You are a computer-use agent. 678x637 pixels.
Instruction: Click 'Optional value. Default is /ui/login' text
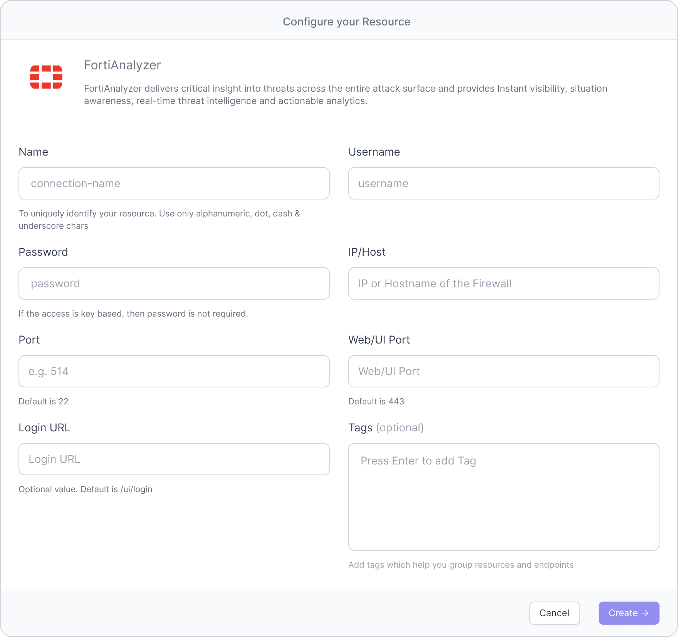click(86, 489)
